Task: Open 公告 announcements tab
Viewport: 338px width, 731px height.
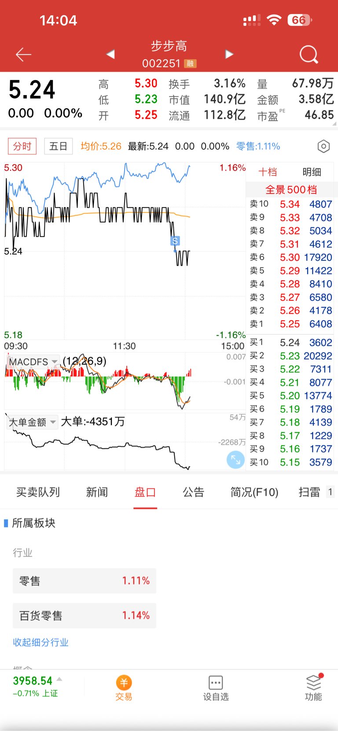Action: point(194,492)
